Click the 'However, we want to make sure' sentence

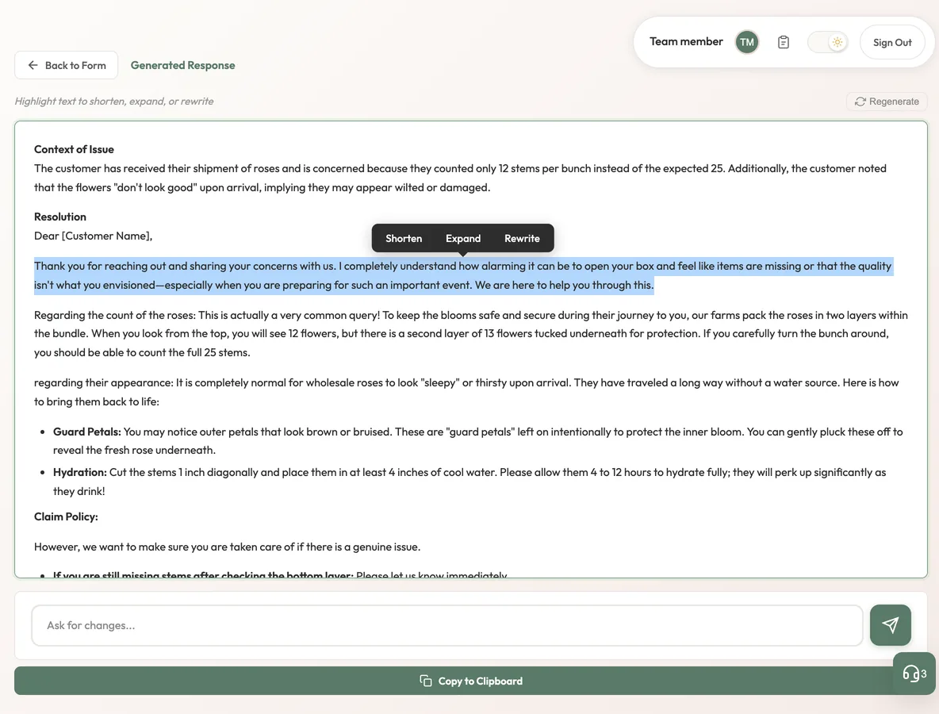227,547
